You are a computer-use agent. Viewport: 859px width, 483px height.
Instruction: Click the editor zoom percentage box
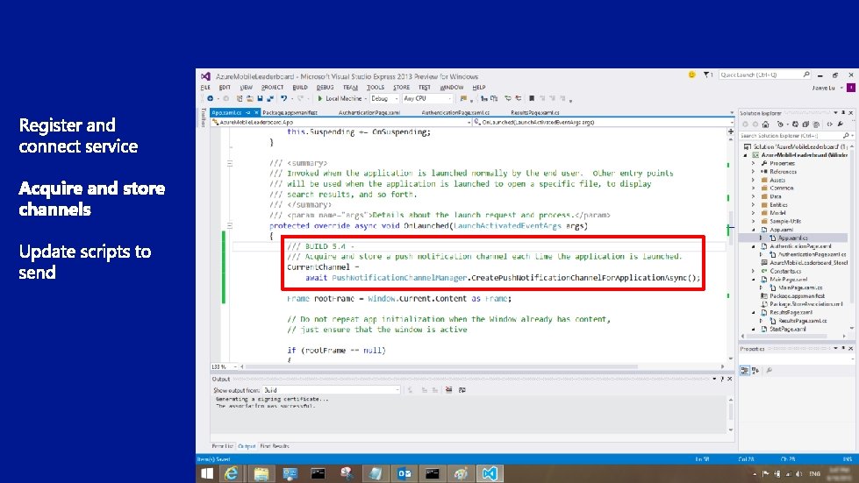(223, 366)
